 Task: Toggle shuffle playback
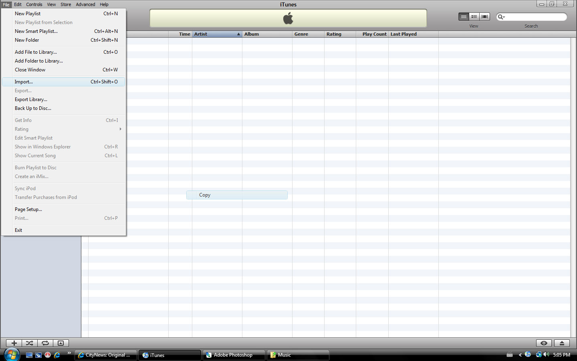(30, 343)
